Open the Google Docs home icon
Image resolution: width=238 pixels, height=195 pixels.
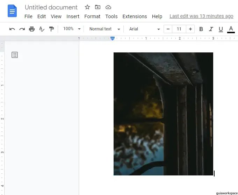[12, 11]
